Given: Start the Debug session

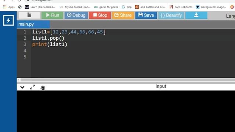Looking at the screenshot, I should click(76, 15).
